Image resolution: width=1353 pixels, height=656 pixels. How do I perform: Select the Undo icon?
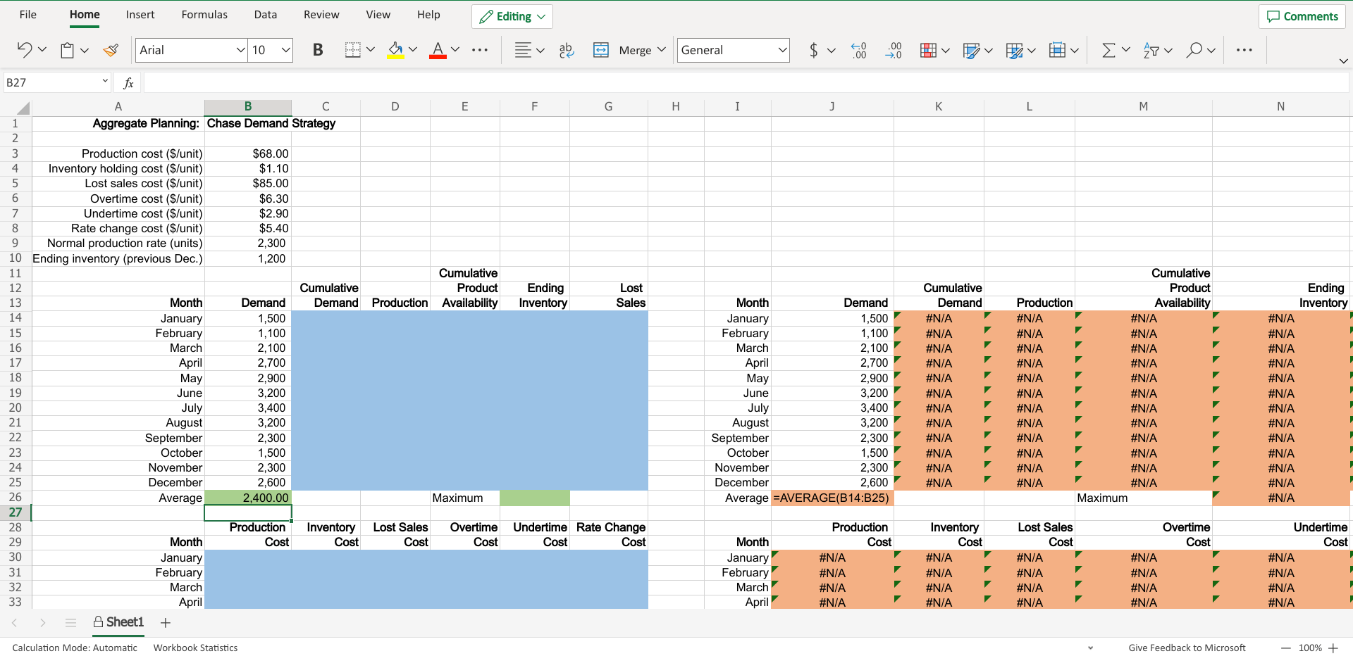(x=25, y=50)
